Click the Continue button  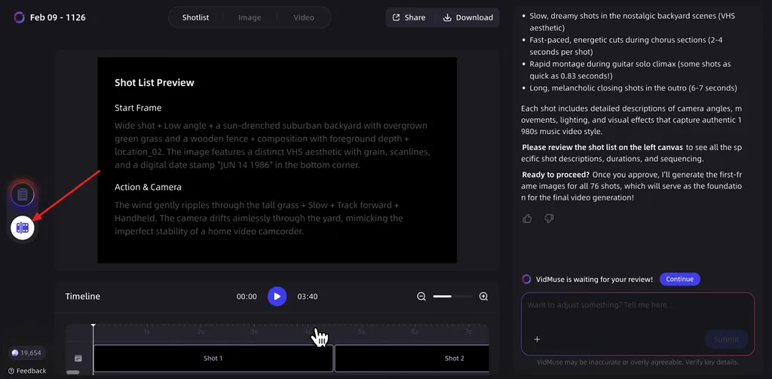coord(680,279)
